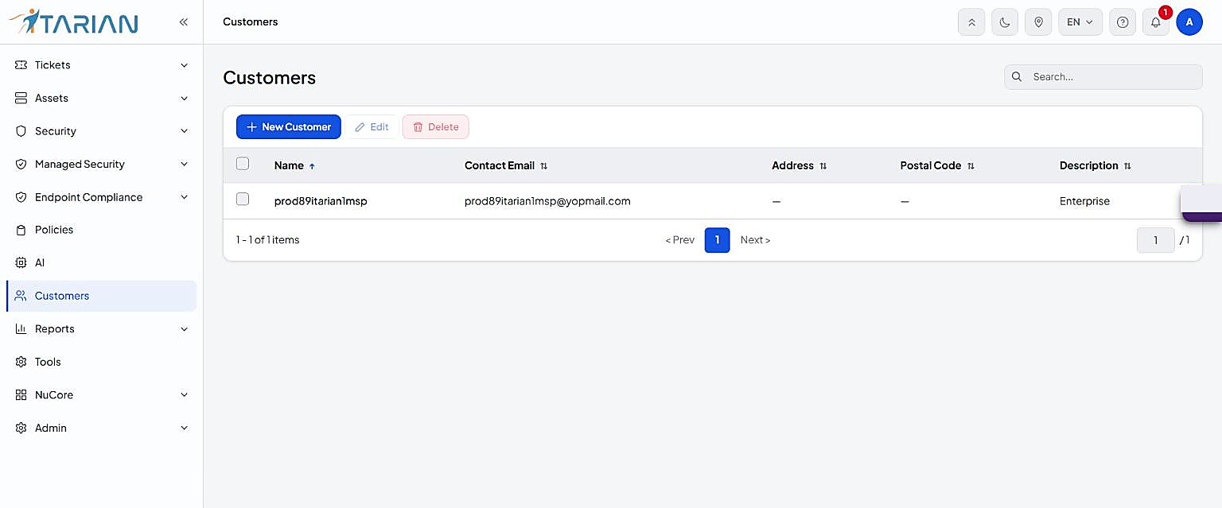Click the Security shield icon

[21, 131]
